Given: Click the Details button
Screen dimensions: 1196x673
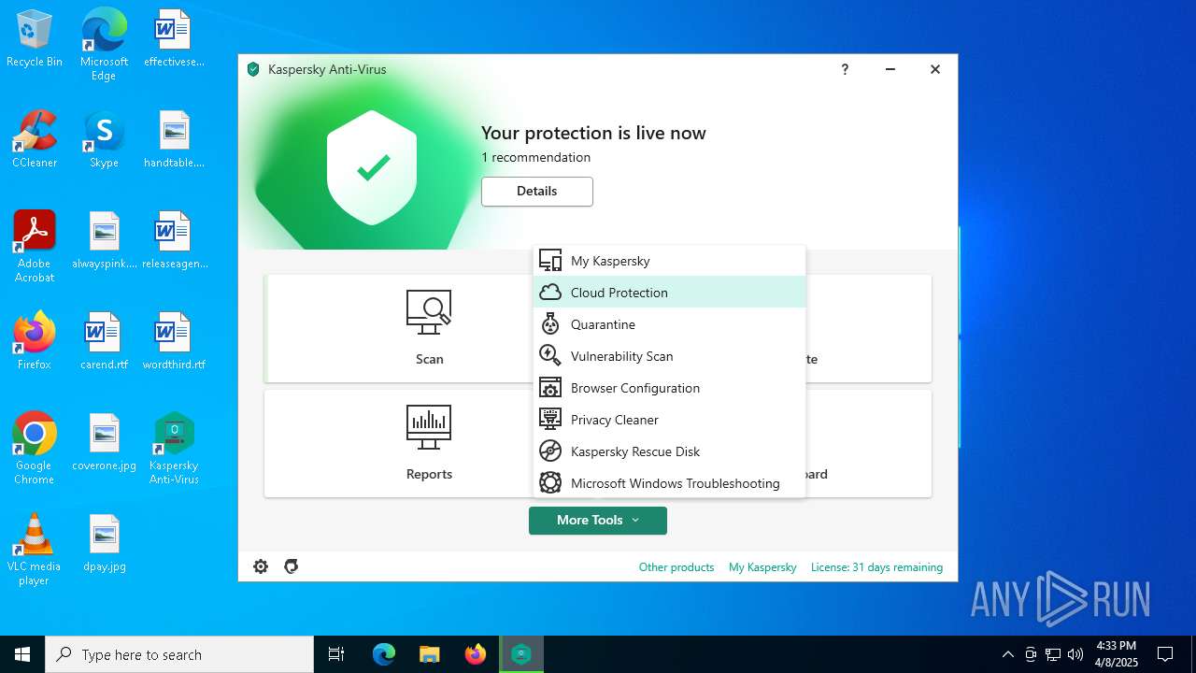Looking at the screenshot, I should pyautogui.click(x=537, y=192).
